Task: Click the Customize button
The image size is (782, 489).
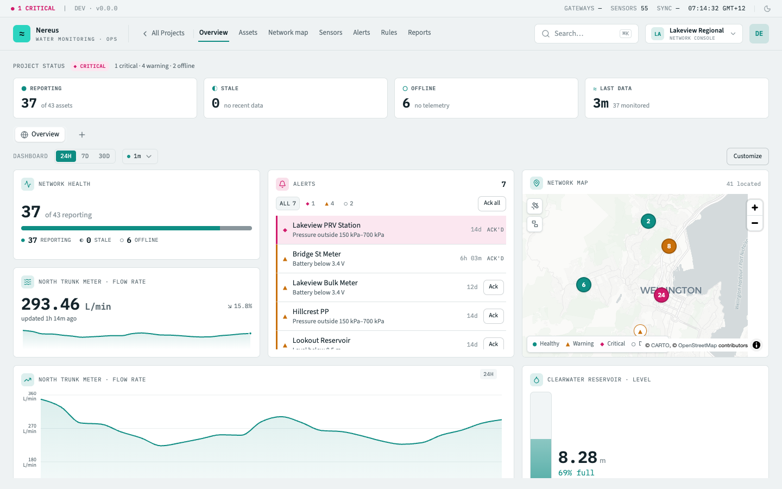Action: [748, 156]
